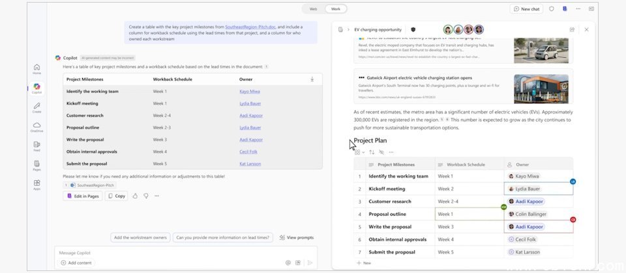Click Add content button
This screenshot has height=273, width=626.
coord(76,263)
